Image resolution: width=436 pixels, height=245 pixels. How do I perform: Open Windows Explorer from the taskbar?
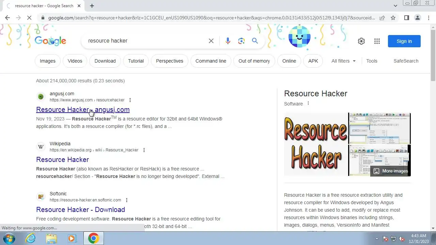(x=51, y=238)
